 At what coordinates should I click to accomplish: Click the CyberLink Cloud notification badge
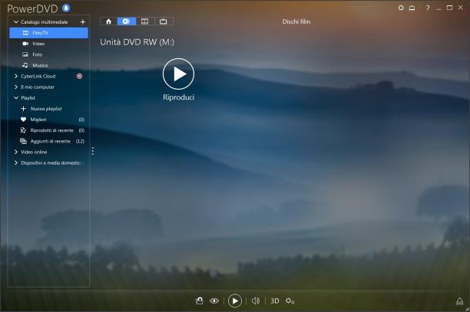click(x=79, y=77)
